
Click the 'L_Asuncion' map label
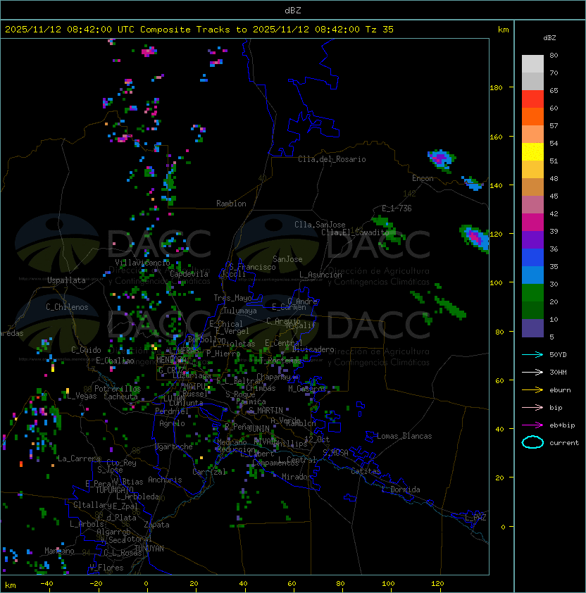320,275
